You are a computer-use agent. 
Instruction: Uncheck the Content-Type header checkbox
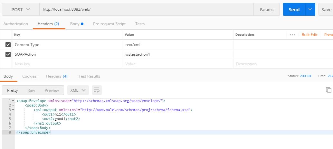8,45
